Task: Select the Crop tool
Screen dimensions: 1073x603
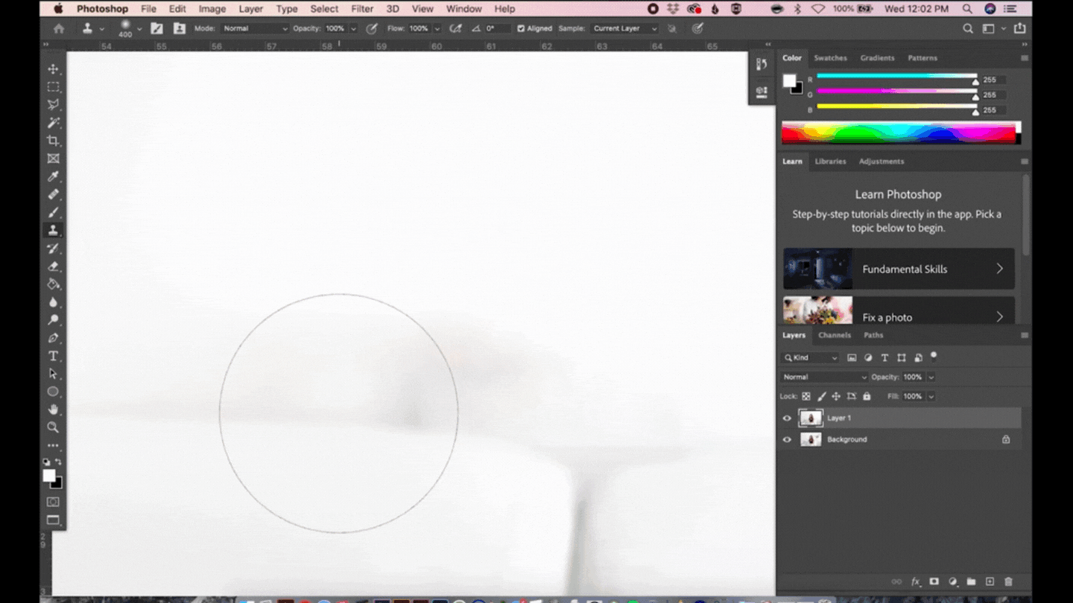Action: coord(53,140)
